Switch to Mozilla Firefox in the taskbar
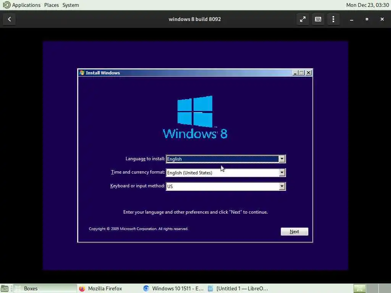The image size is (391, 293). pyautogui.click(x=105, y=288)
